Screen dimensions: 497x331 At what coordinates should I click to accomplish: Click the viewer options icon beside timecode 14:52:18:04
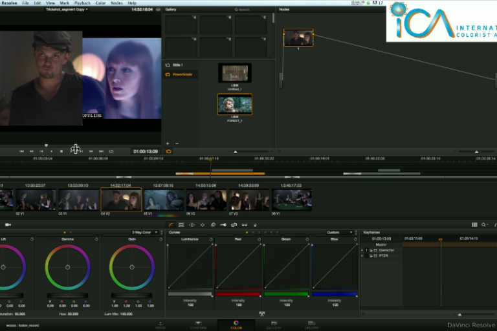(x=158, y=10)
